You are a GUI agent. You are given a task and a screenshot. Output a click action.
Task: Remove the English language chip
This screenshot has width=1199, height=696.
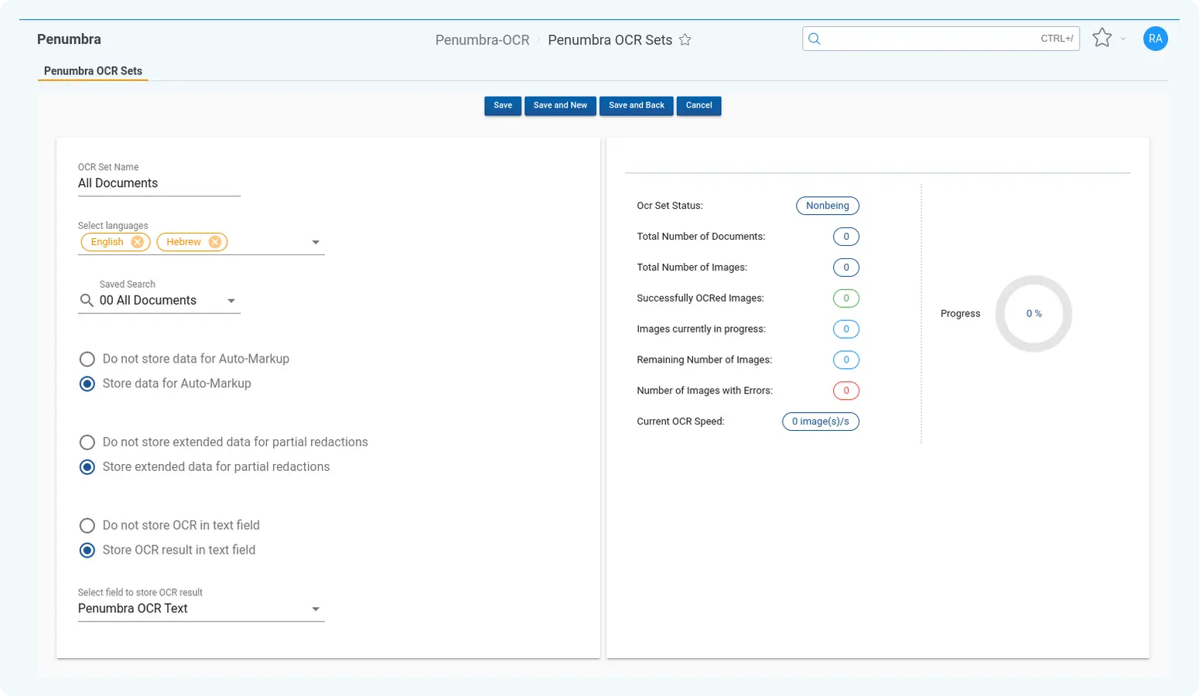coord(137,242)
